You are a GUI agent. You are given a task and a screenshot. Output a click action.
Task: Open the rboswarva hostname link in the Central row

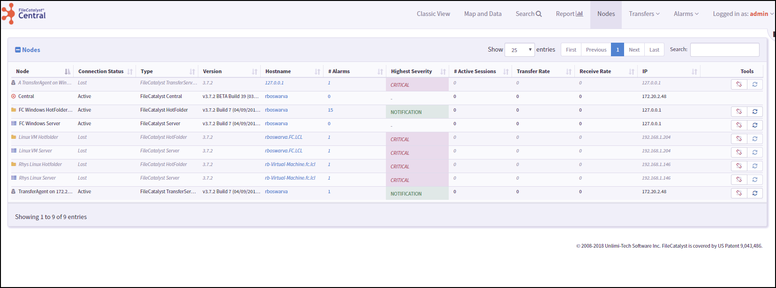(276, 96)
